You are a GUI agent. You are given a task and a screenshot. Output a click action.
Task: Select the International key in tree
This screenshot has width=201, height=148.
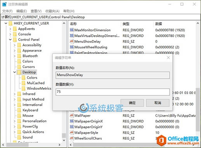(x=33, y=105)
